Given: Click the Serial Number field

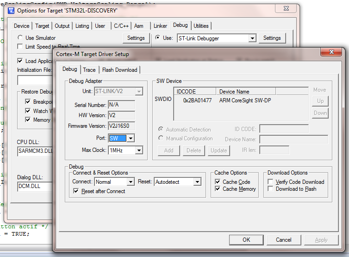Looking at the screenshot, I should pos(122,105).
